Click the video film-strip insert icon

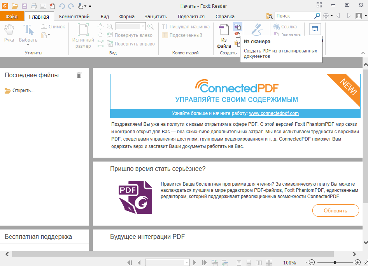click(315, 29)
